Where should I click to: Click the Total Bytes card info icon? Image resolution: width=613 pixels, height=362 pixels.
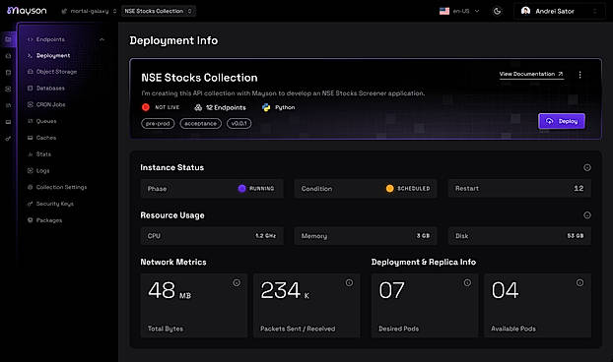pyautogui.click(x=237, y=283)
